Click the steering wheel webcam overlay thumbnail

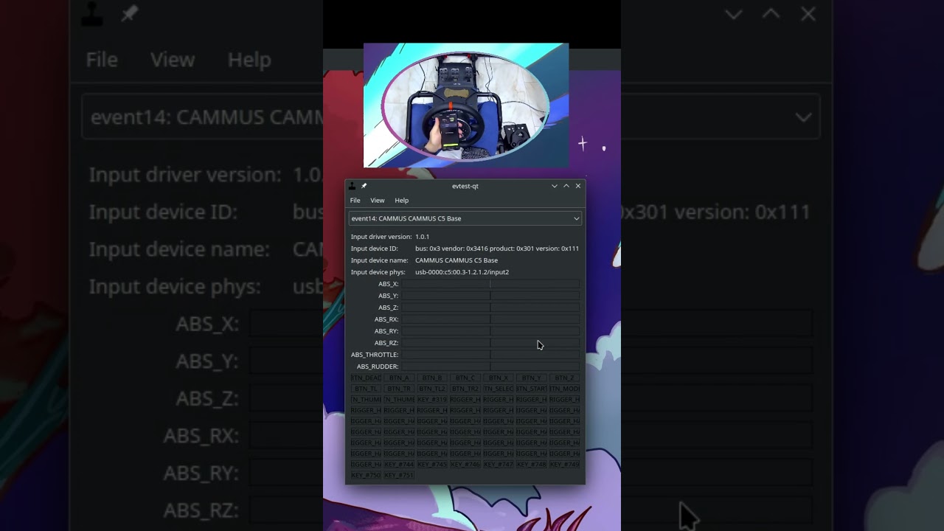tap(466, 105)
